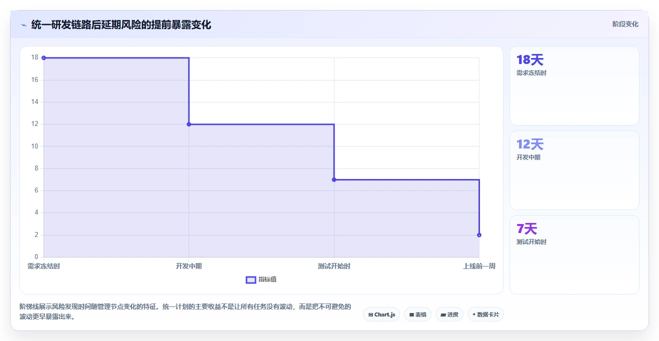Click the 表格 tag pill
Viewport: 659px width, 341px height.
(x=417, y=314)
